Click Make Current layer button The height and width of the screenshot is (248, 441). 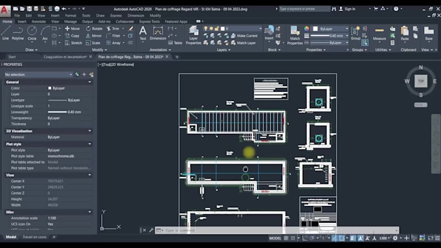point(244,36)
